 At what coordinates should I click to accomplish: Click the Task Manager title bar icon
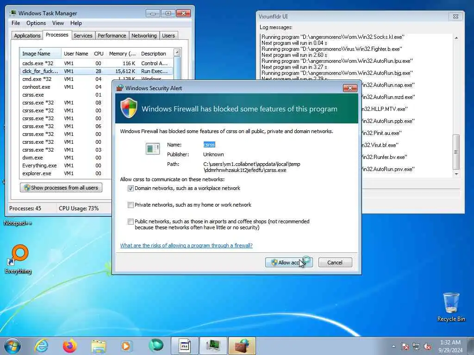(13, 13)
